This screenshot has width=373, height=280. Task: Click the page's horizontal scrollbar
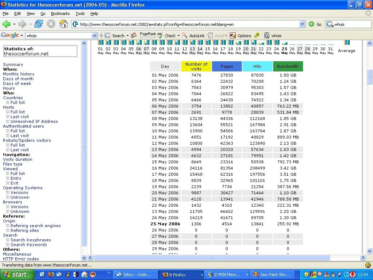point(211,257)
